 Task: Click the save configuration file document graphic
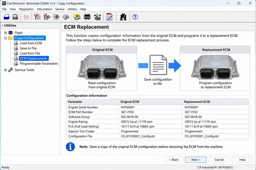[158, 65]
